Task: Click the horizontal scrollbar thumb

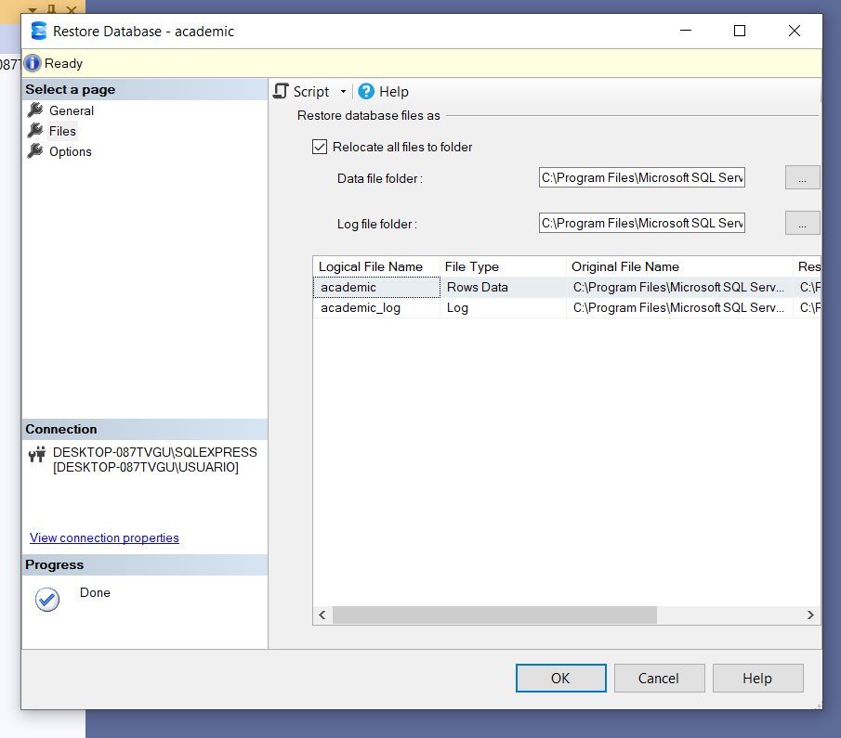Action: [494, 615]
